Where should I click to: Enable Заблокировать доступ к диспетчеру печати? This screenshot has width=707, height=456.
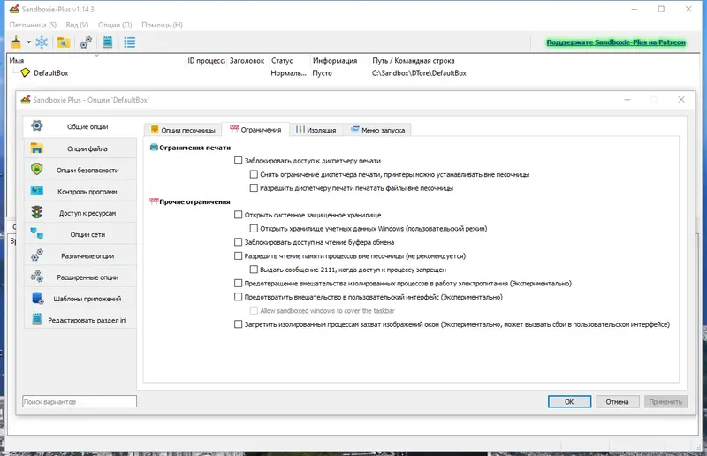[238, 161]
